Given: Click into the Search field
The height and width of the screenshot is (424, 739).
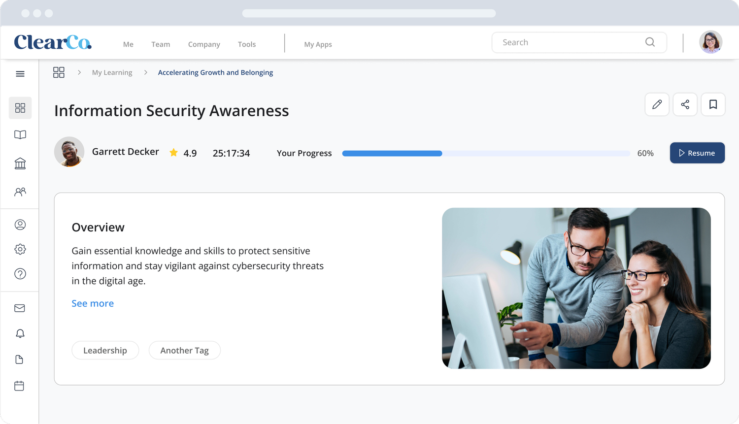Looking at the screenshot, I should 579,42.
